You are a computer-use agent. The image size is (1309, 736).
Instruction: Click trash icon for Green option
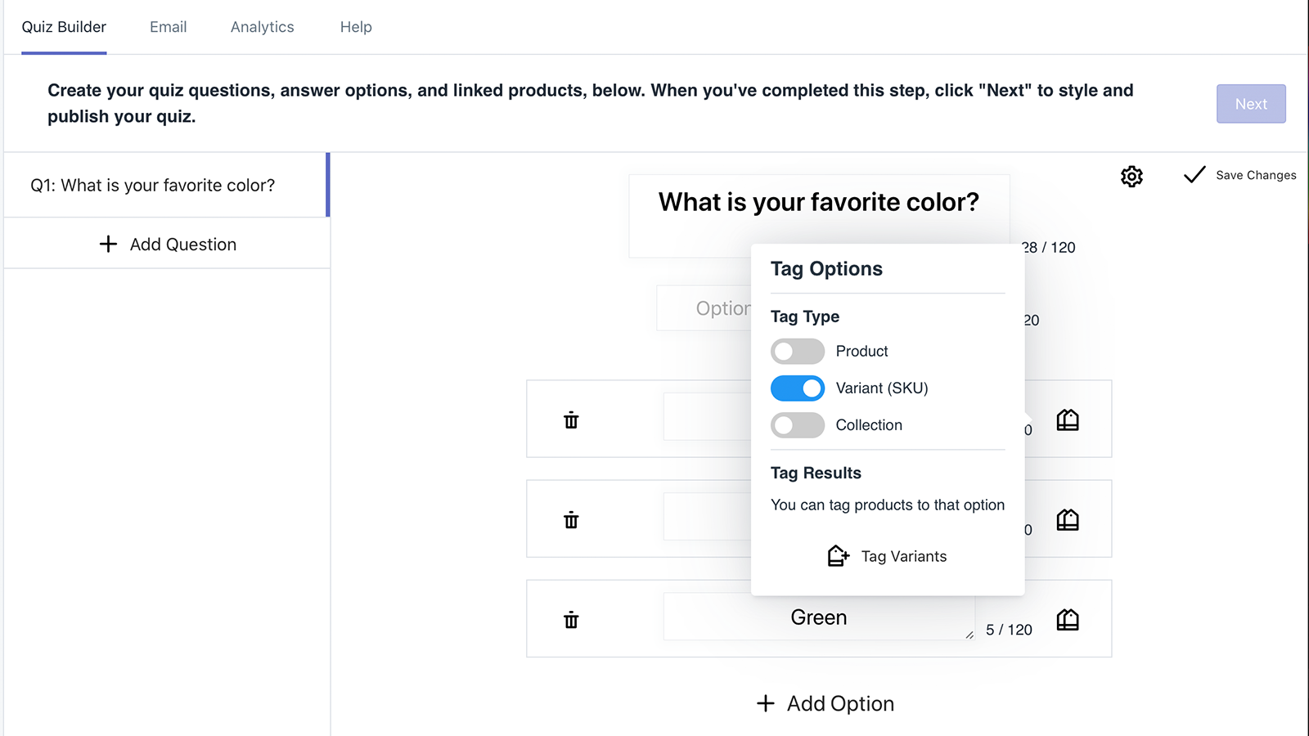(x=571, y=620)
